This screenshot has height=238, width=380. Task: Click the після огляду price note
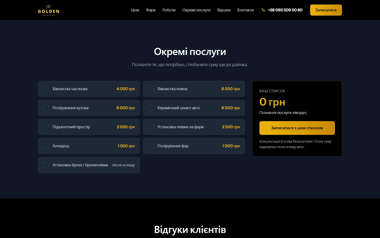(123, 165)
